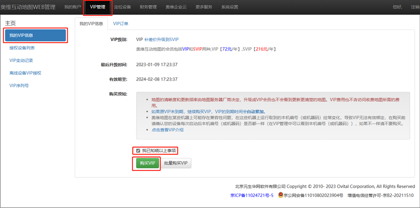Open the 点击查看VIP介绍 link
The image size is (420, 208).
click(167, 130)
